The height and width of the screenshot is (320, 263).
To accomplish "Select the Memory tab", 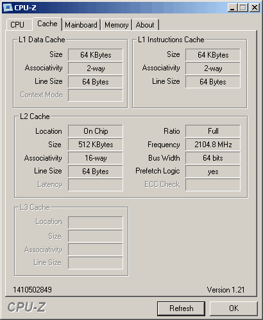I will [x=116, y=25].
